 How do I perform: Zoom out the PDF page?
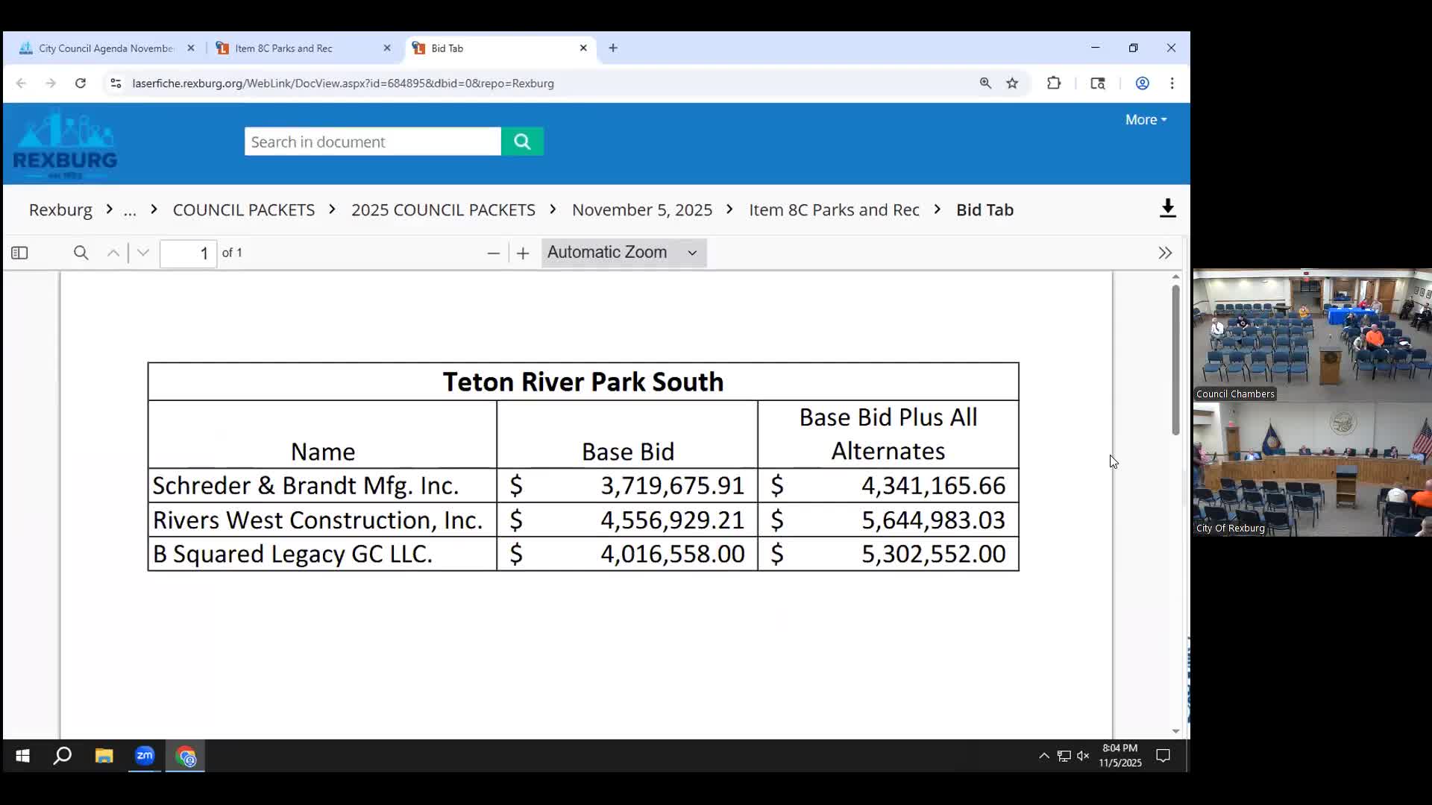point(493,253)
